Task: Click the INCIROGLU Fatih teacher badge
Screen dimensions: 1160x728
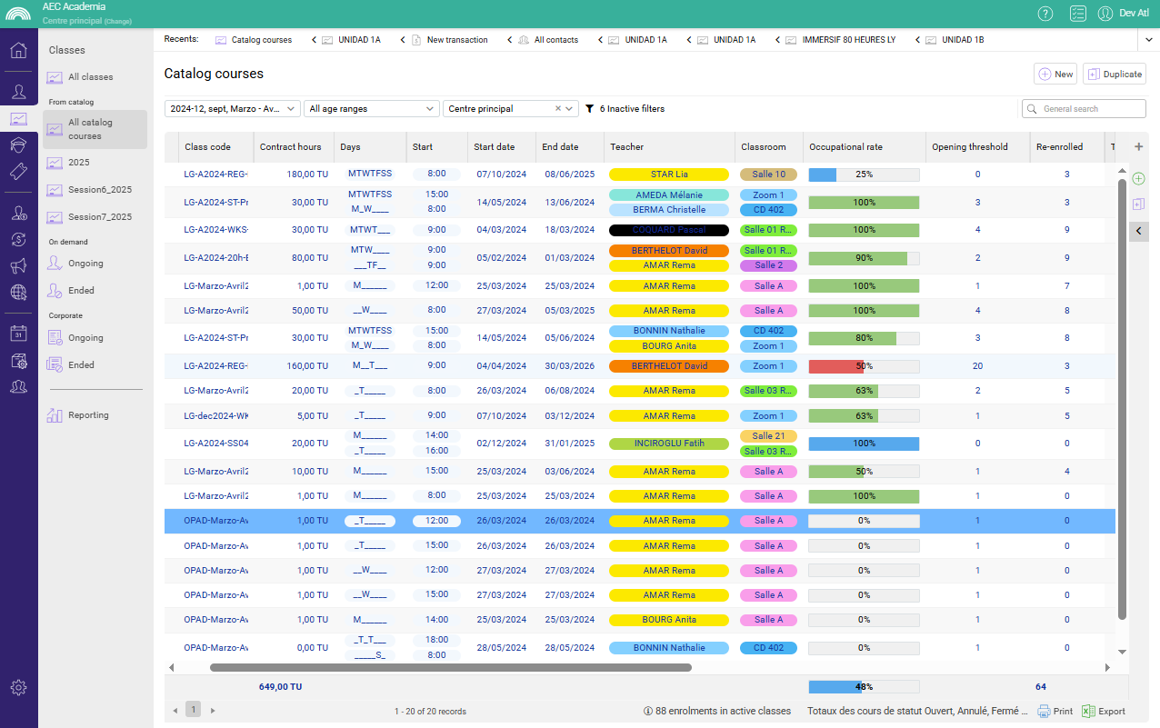Action: 669,444
